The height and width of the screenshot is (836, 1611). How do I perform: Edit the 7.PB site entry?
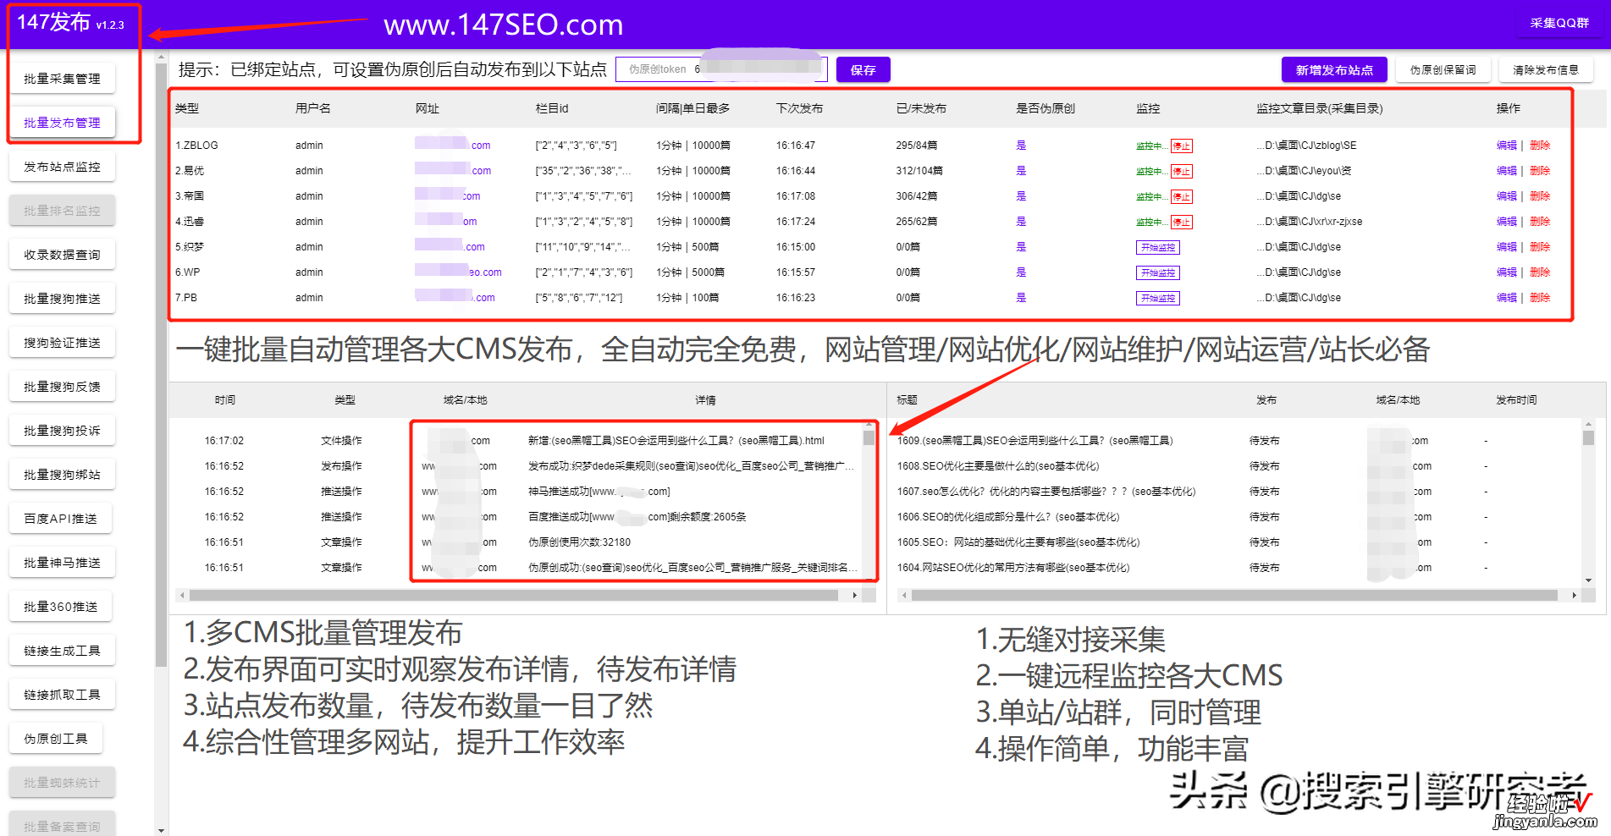(1507, 298)
